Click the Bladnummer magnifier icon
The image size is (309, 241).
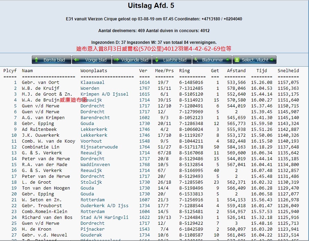tap(196, 60)
